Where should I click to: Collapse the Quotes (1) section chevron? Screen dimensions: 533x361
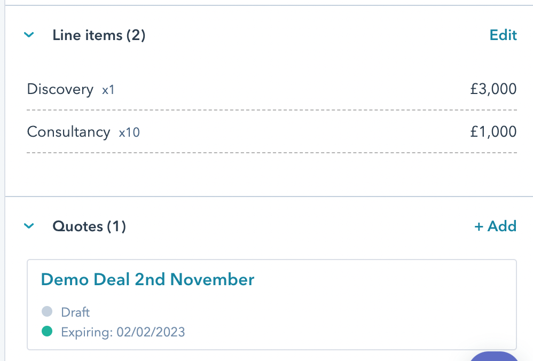[x=29, y=226]
